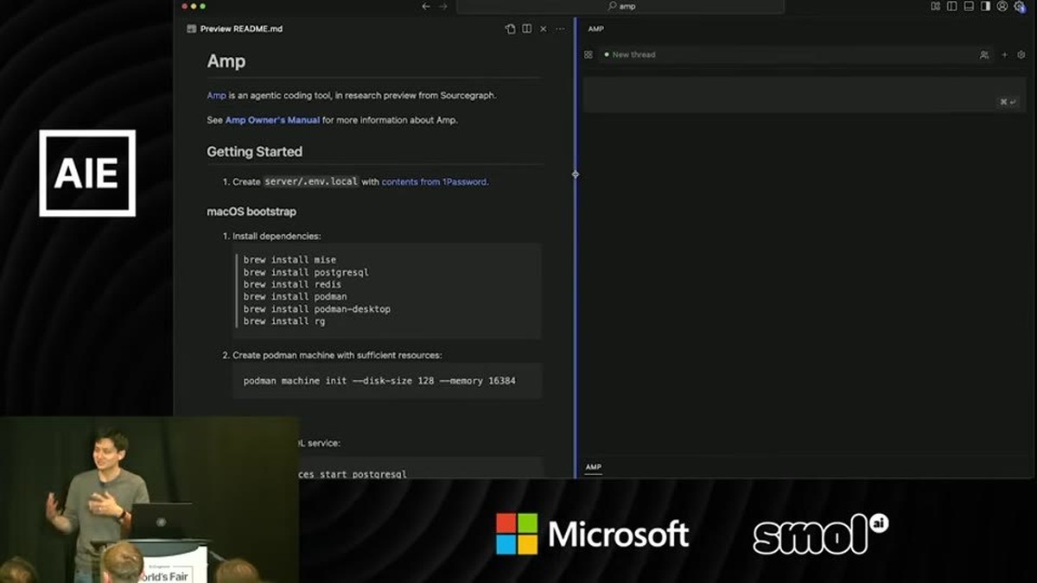Image resolution: width=1037 pixels, height=583 pixels.
Task: Select the AMP tab at panel bottom
Action: (593, 467)
